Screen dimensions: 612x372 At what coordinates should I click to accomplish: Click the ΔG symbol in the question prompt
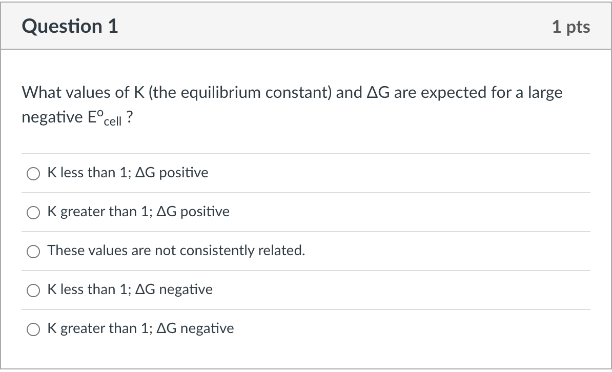[x=378, y=93]
